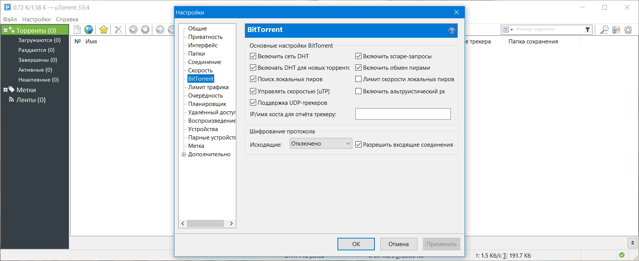This screenshot has width=639, height=261.
Task: Toggle Управлять скоростью [uTP] checkbox
Action: [253, 91]
